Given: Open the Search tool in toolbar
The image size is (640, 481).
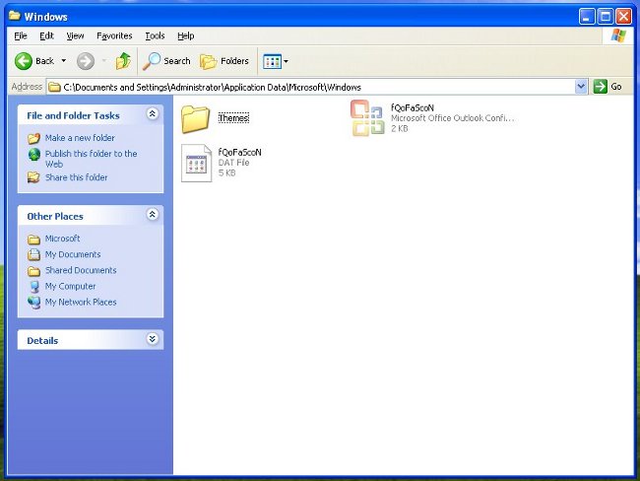Looking at the screenshot, I should tap(166, 61).
